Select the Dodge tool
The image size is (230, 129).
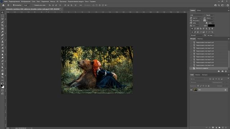3,58
